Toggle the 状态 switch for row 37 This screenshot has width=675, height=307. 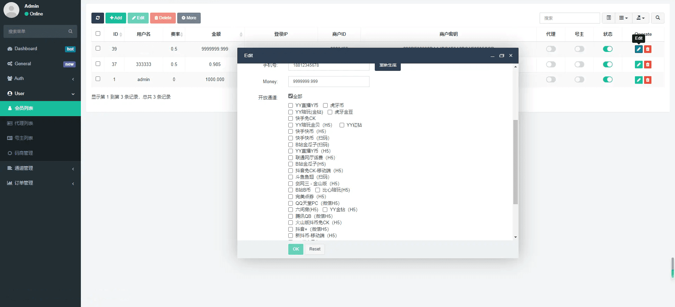tap(607, 65)
